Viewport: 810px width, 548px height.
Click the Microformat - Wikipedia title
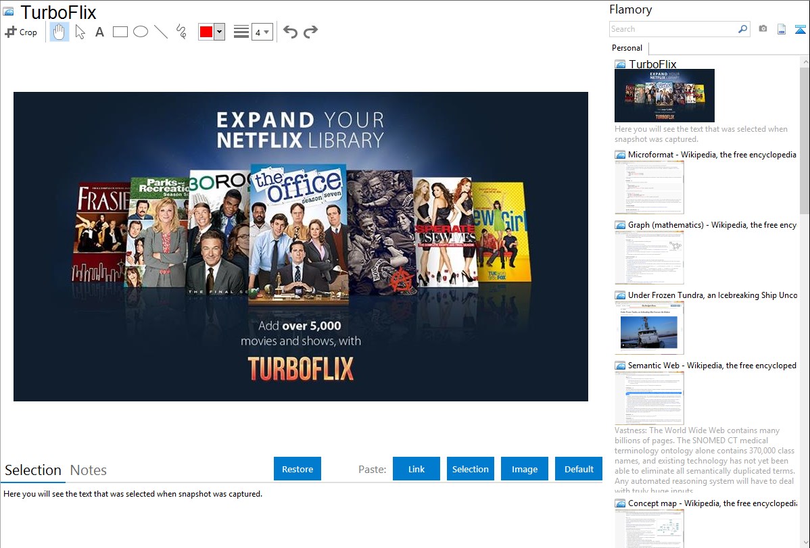[x=712, y=155]
